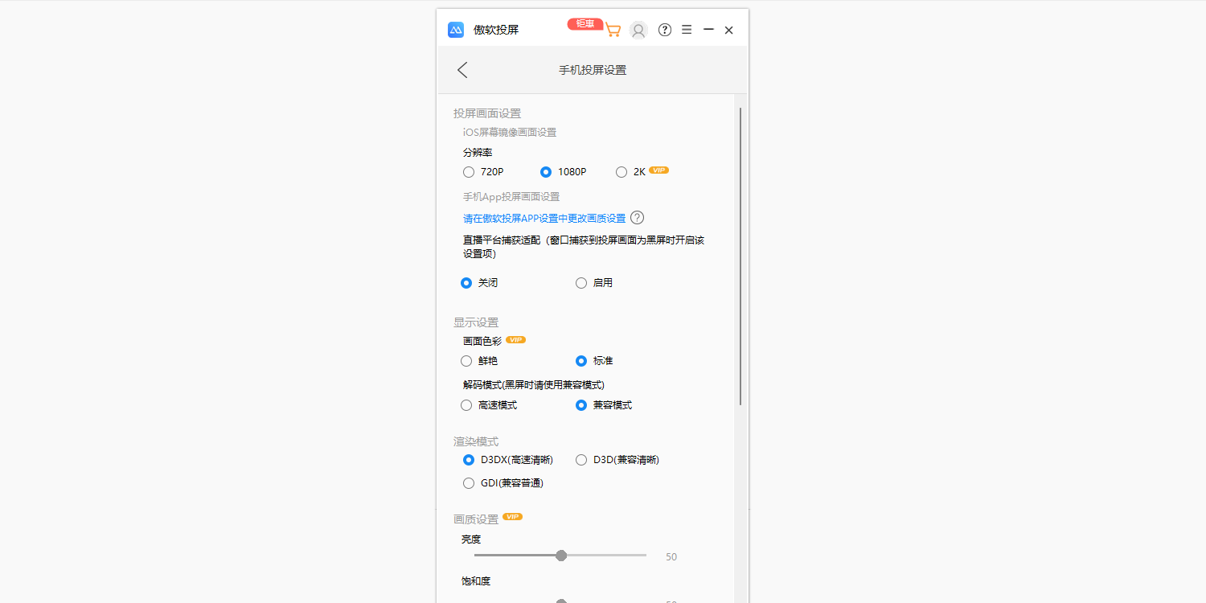Click the VIP badge next to 2K
1206x603 pixels.
coord(659,170)
